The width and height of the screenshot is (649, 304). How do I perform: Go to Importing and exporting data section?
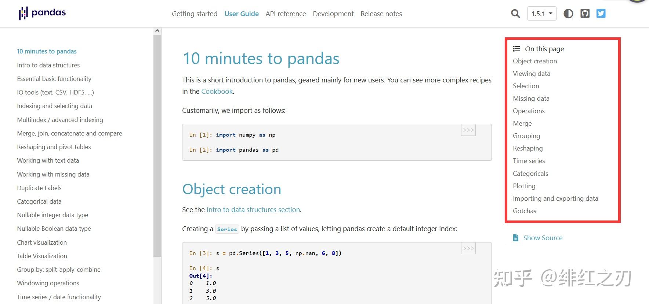[555, 199]
